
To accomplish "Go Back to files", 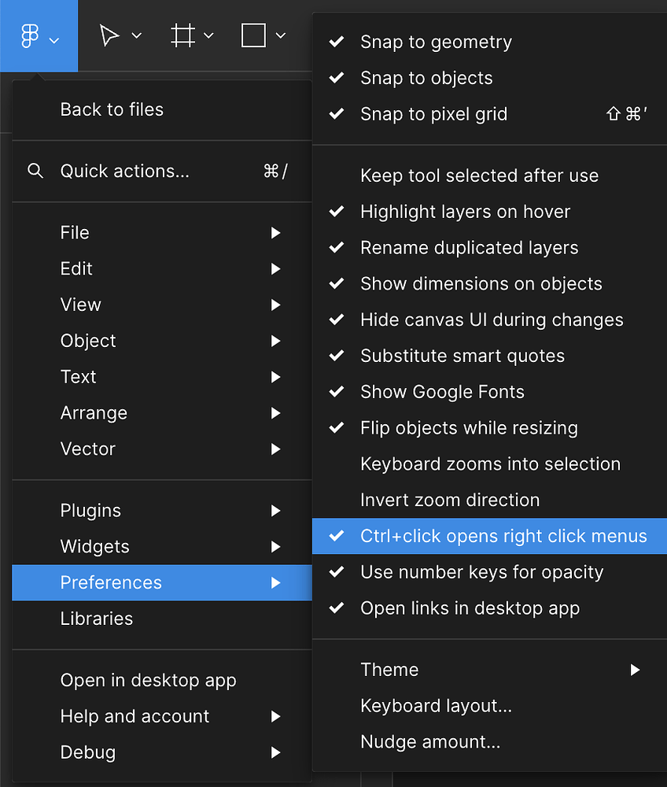I will 112,109.
